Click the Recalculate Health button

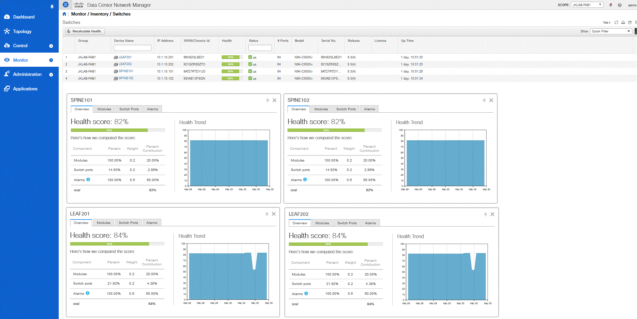(x=85, y=31)
